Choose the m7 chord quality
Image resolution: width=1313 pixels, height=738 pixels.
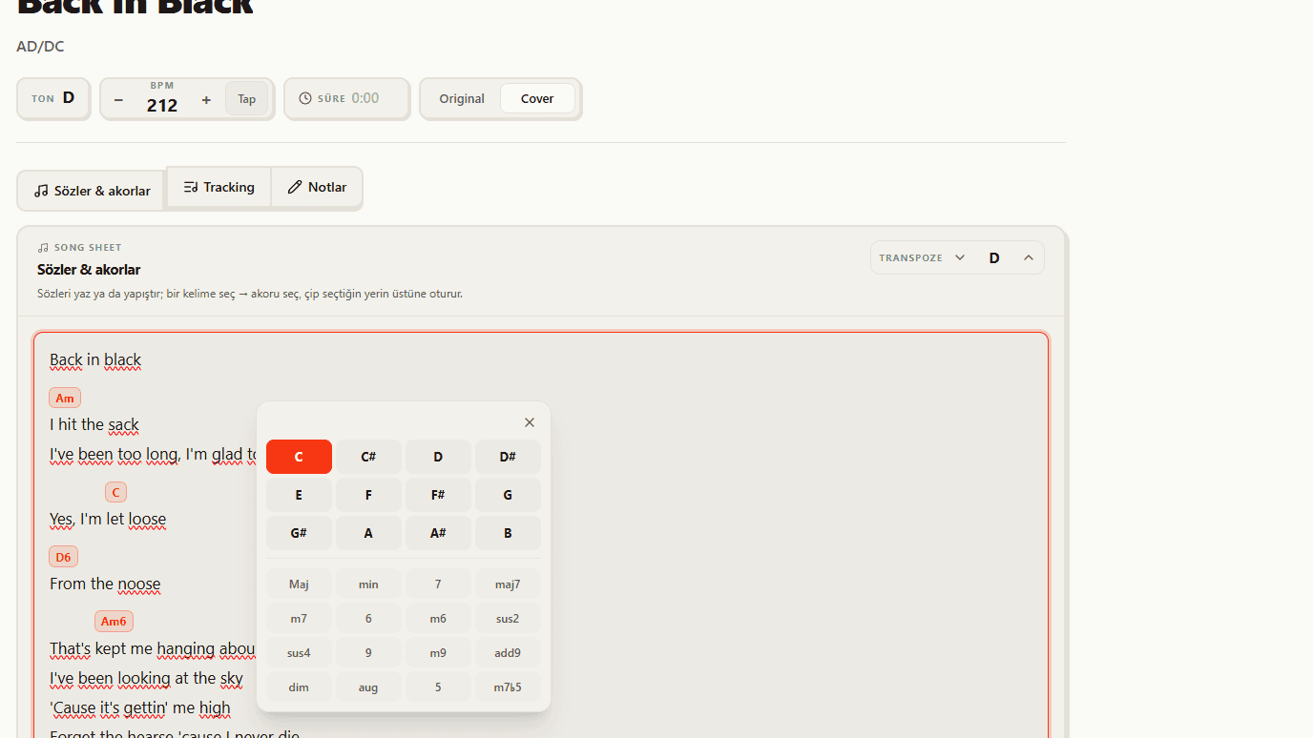click(299, 619)
